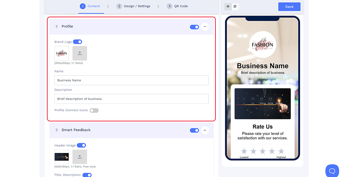Click the Profile section drag handle
Image resolution: width=348 pixels, height=177 pixels.
click(57, 26)
